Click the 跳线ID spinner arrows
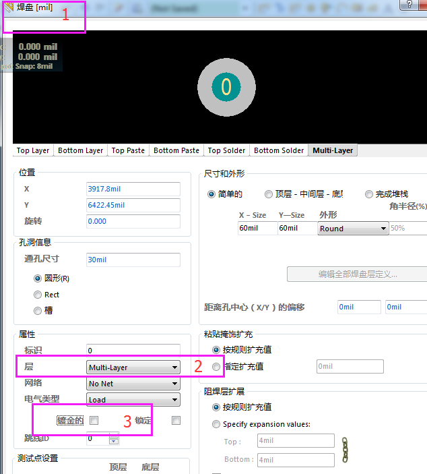427x474 pixels. click(114, 439)
